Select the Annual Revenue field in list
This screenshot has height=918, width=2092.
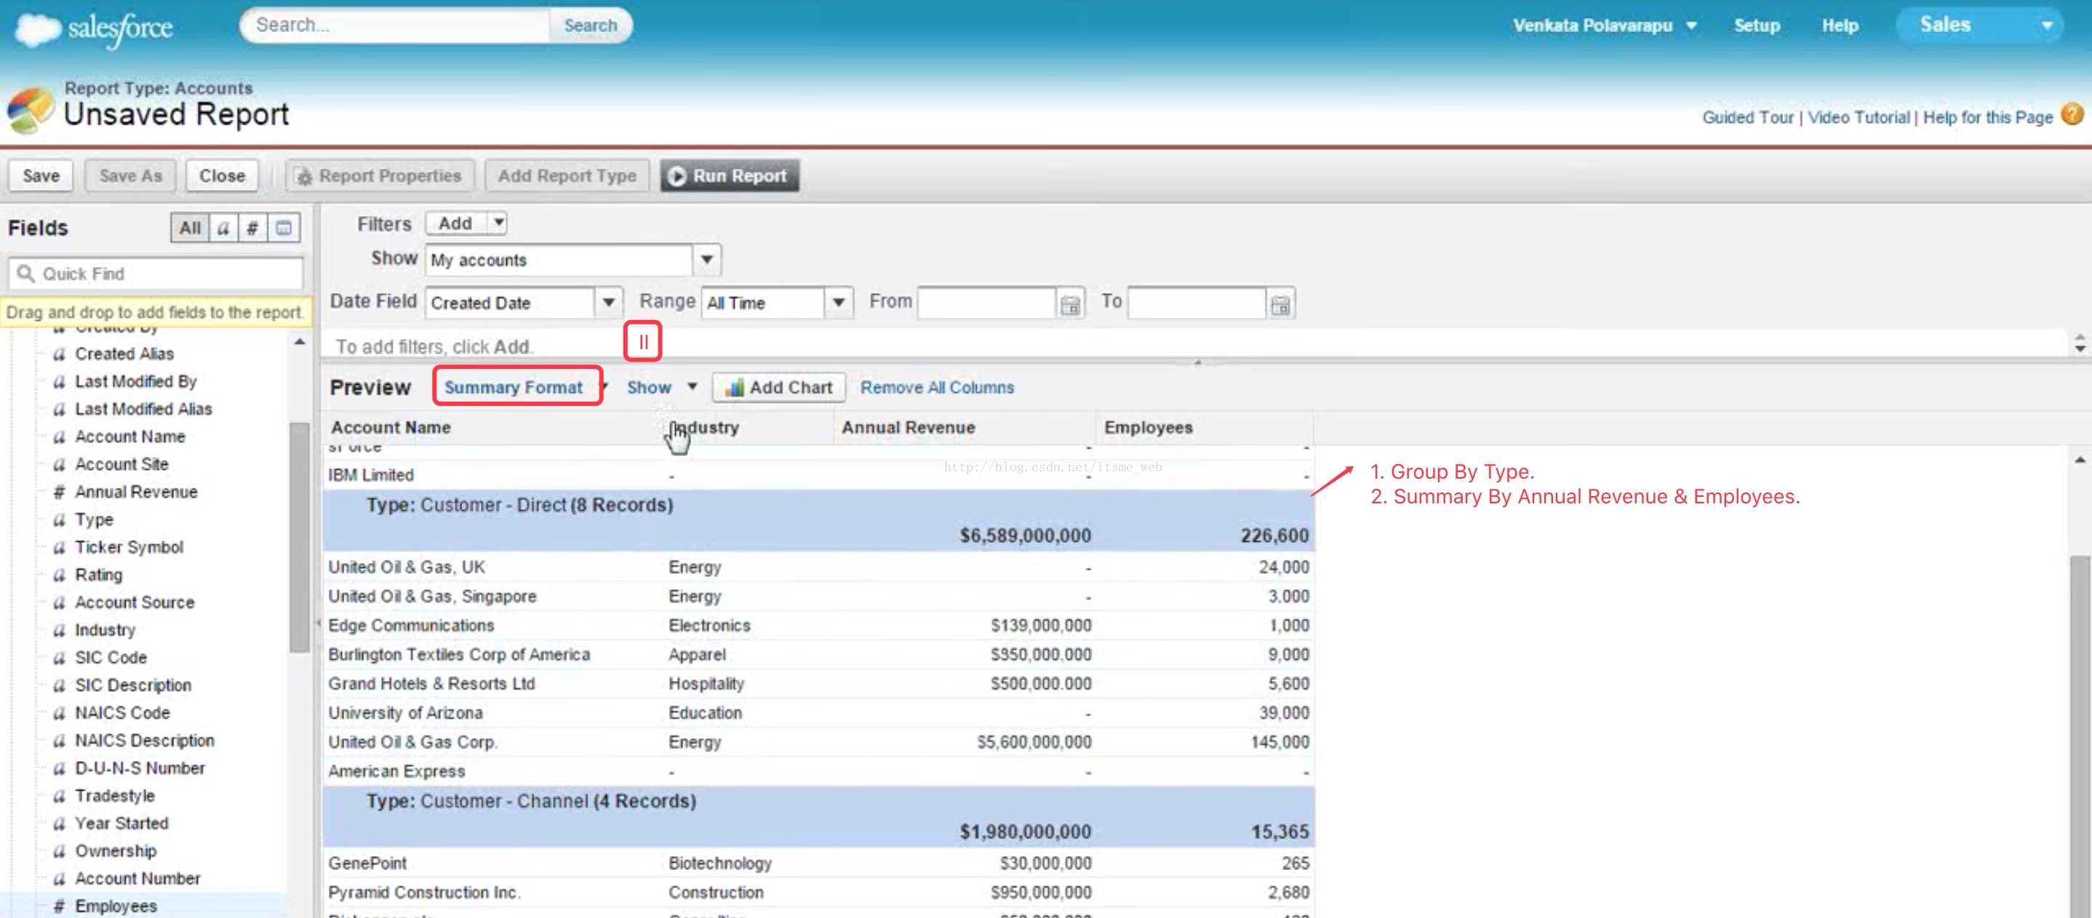click(x=135, y=492)
